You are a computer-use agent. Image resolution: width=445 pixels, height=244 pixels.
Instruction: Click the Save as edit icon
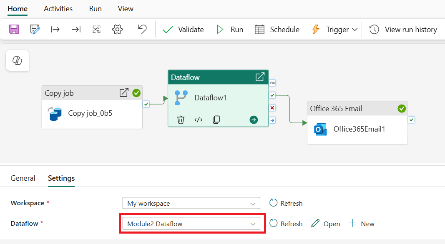35,30
